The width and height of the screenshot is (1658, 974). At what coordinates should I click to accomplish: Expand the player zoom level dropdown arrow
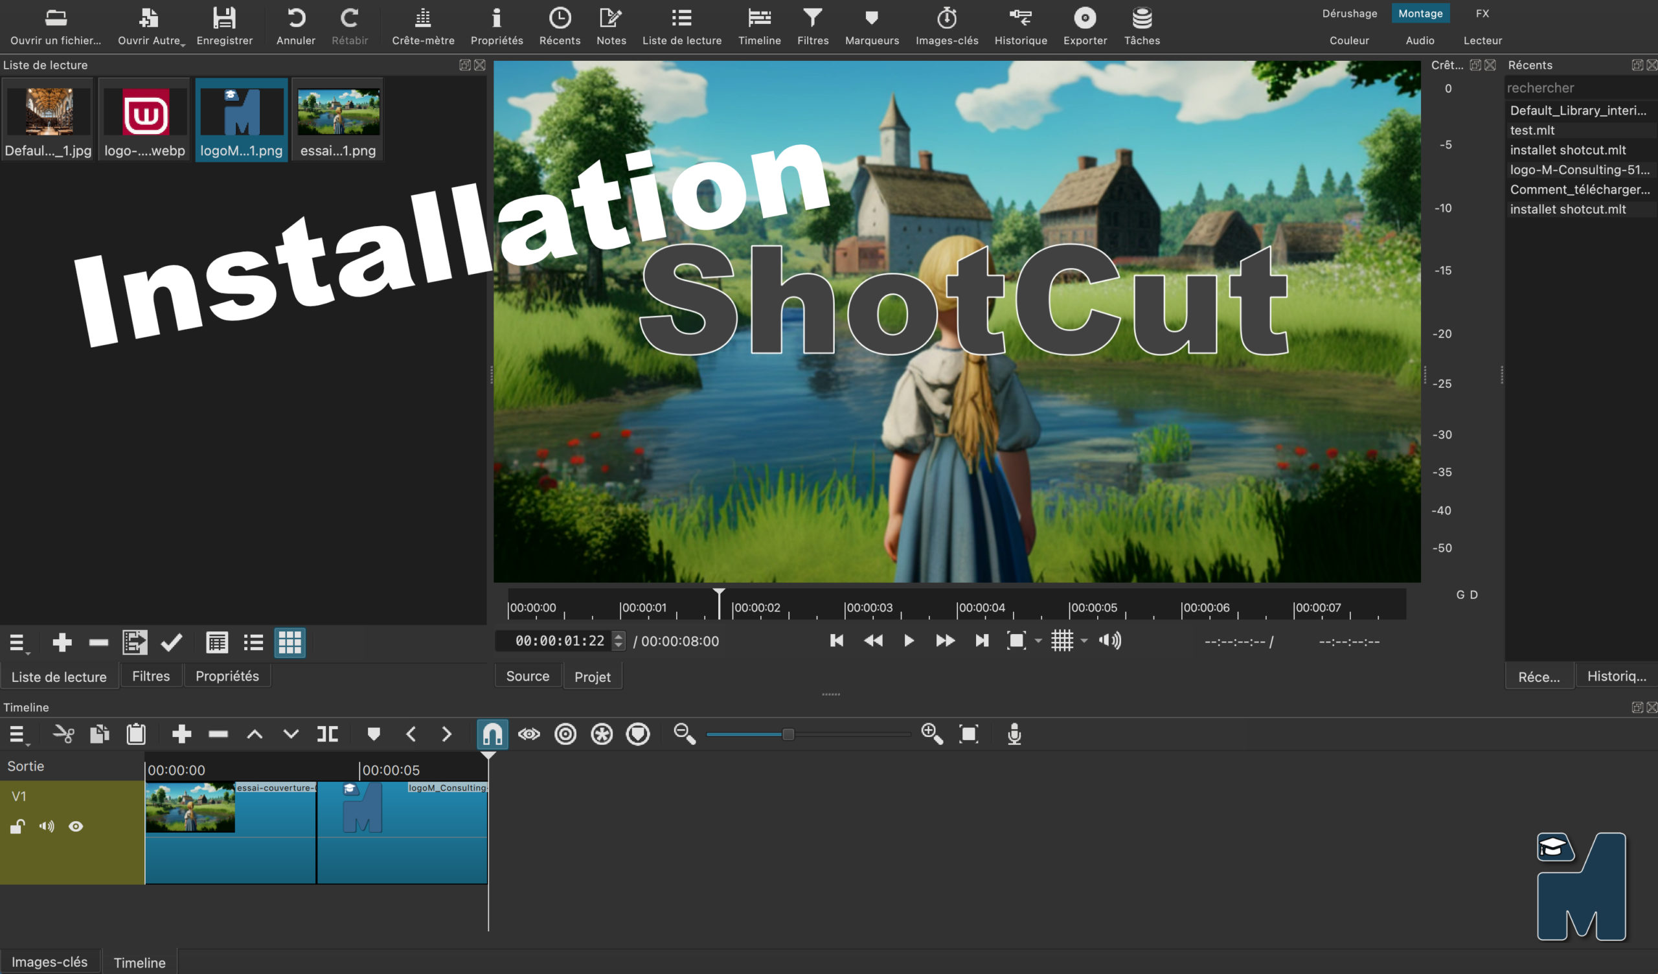pyautogui.click(x=1038, y=640)
